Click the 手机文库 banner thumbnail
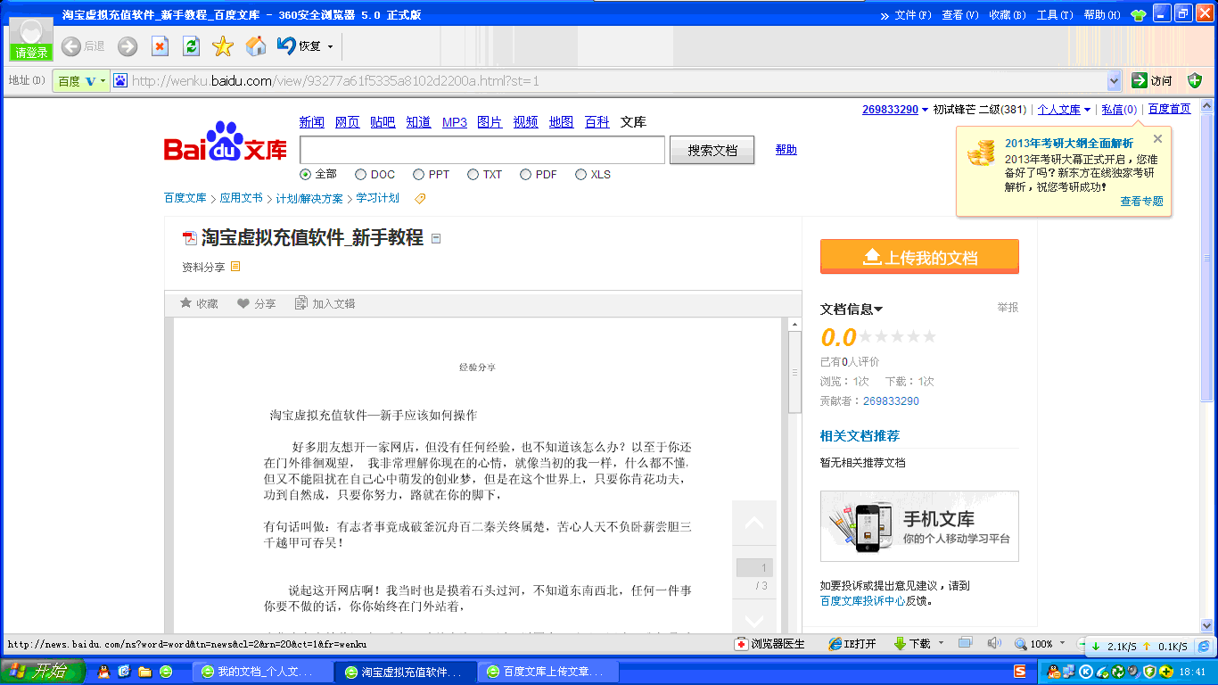Viewport: 1218px width, 685px height. 919,526
